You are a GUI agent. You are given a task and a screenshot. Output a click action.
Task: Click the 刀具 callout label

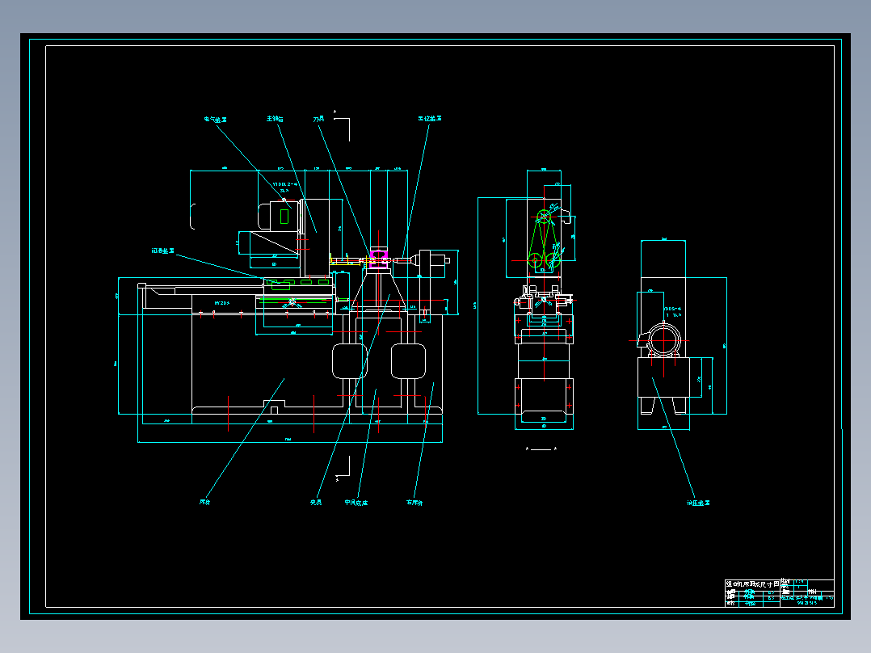click(x=318, y=119)
